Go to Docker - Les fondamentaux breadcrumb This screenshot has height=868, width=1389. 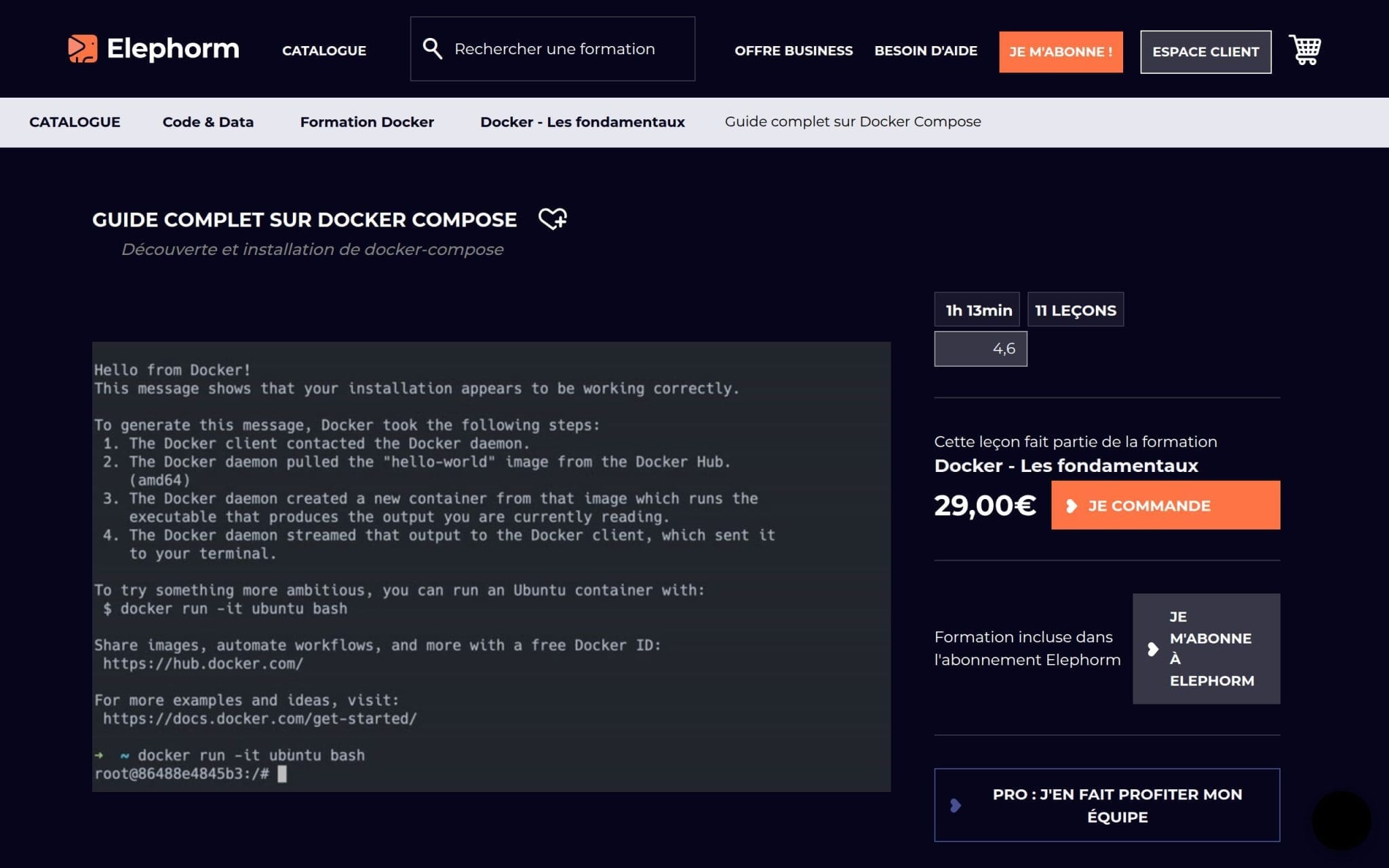(583, 122)
